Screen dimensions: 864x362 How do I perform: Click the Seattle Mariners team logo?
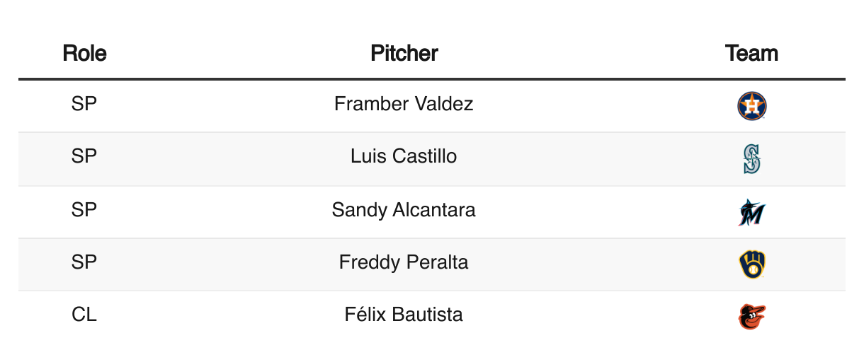(x=751, y=159)
